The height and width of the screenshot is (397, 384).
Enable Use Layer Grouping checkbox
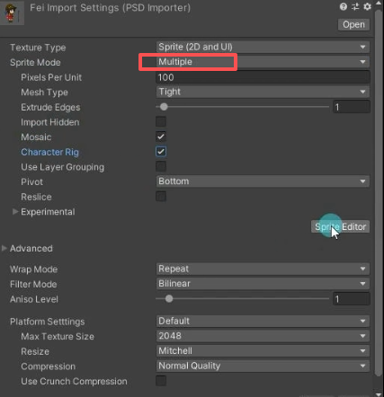coord(161,166)
